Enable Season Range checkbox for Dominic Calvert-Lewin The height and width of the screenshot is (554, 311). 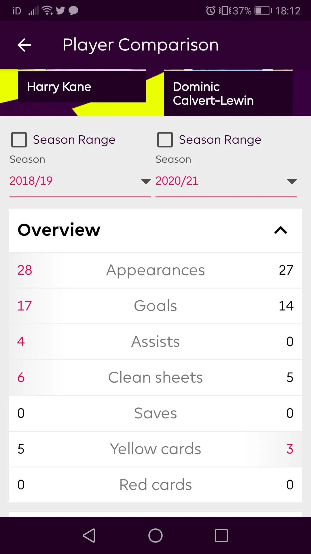[x=165, y=140]
